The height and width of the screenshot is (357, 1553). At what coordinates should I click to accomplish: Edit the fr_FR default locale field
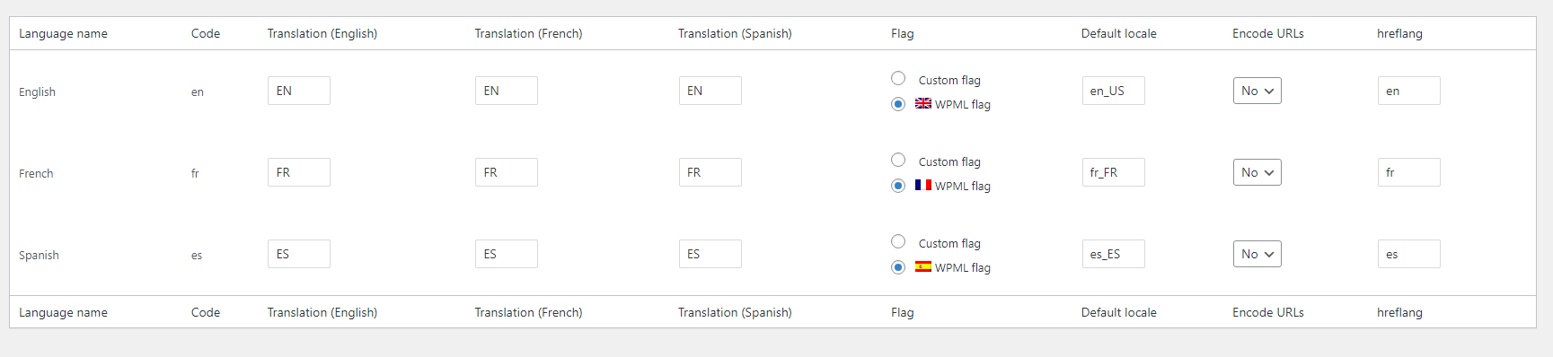pyautogui.click(x=1114, y=172)
